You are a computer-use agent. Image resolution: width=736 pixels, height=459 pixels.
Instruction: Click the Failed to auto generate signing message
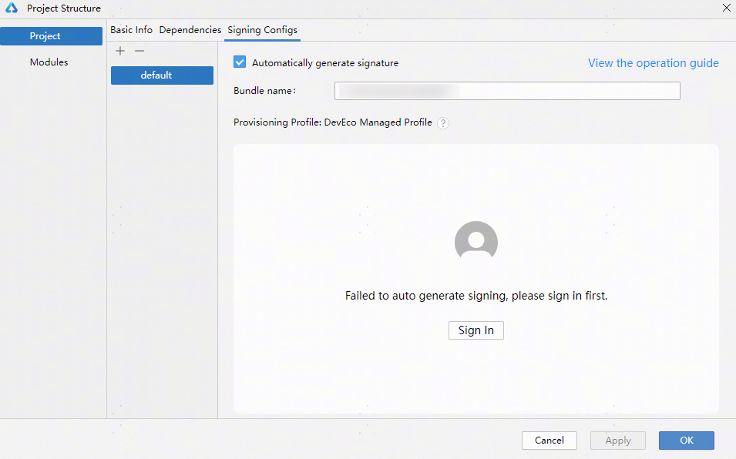(x=476, y=296)
